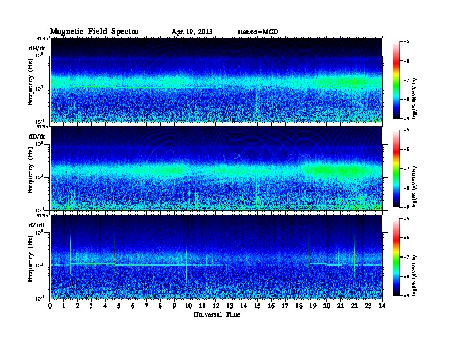Click the dH/dt panel color bar

[x=396, y=80]
